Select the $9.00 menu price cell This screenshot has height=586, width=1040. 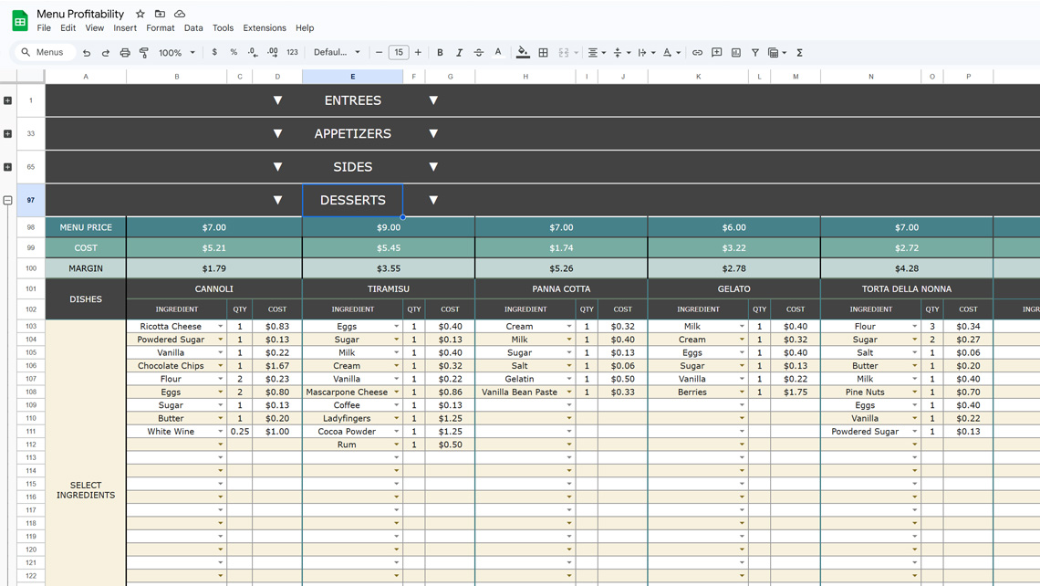(x=389, y=227)
